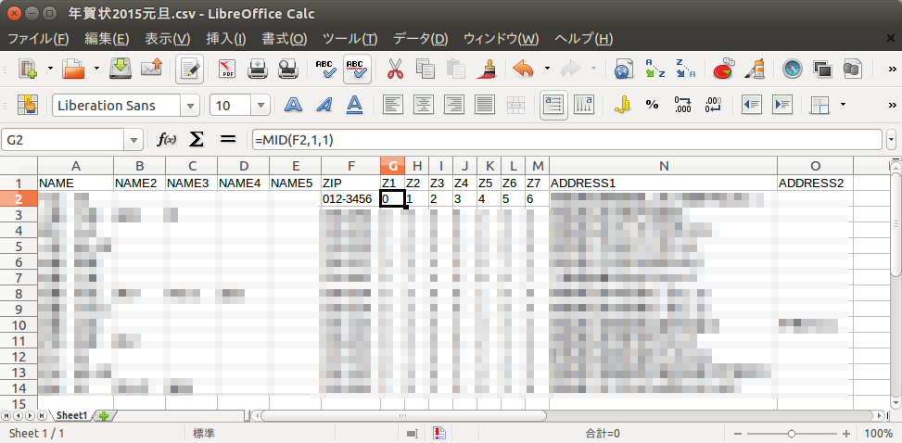Image resolution: width=902 pixels, height=443 pixels.
Task: Apply bold formatting
Action: coord(294,105)
